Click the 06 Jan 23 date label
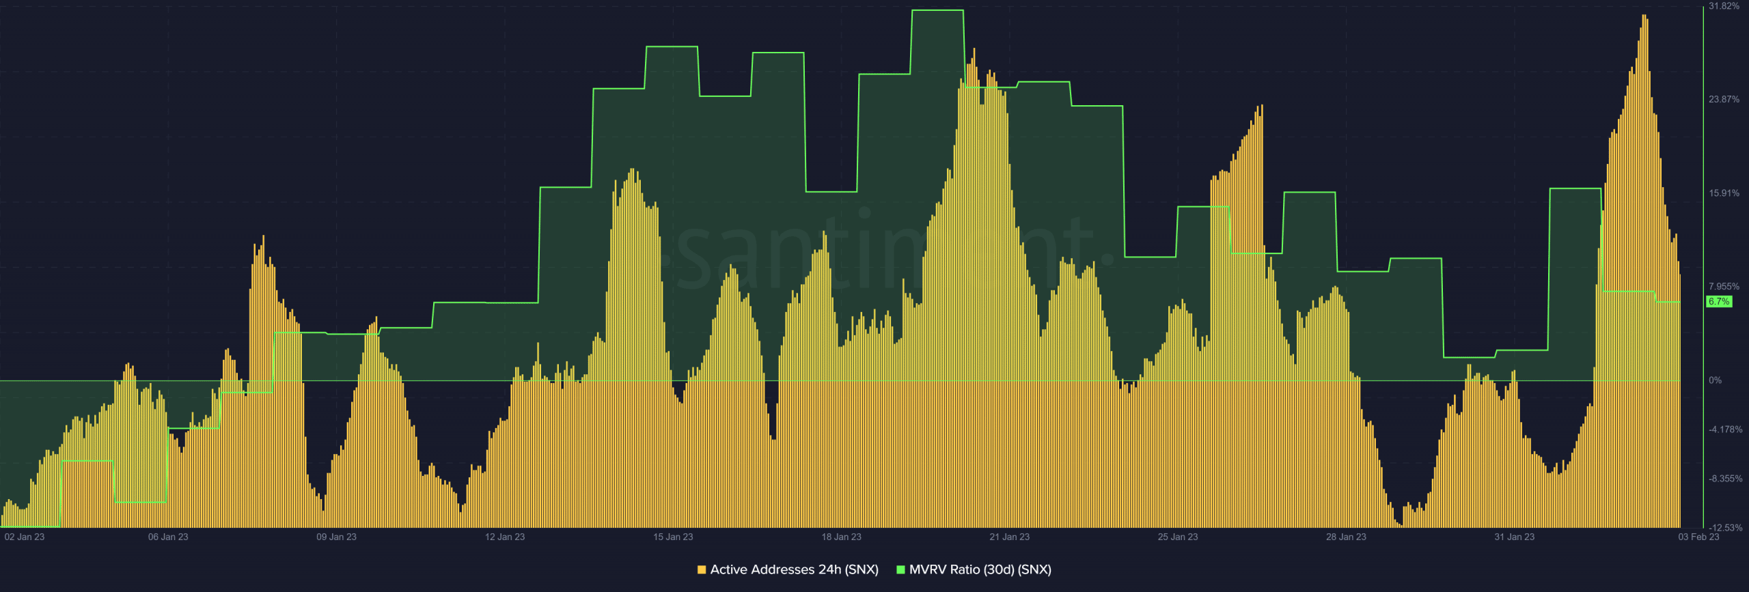Screen dimensions: 1749x592 click(x=168, y=537)
